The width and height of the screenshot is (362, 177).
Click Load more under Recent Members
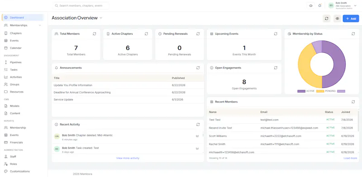point(350,158)
